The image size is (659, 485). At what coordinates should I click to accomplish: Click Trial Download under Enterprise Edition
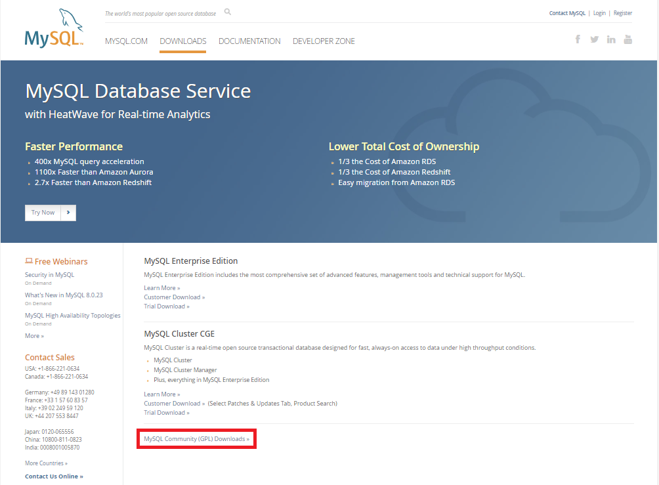[x=167, y=306]
